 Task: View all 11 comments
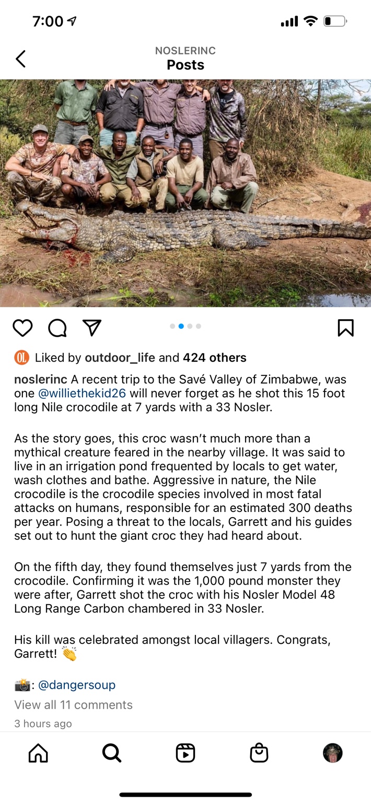(x=73, y=705)
